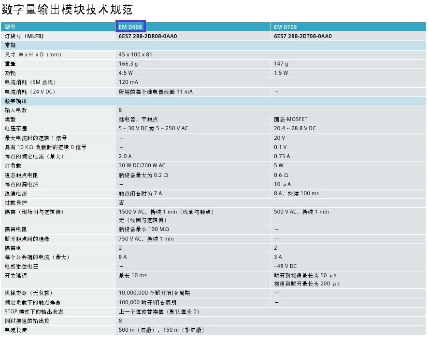This screenshot has width=428, height=337.
Task: Click switching delay 最长 10 ms
Action: 133,275
